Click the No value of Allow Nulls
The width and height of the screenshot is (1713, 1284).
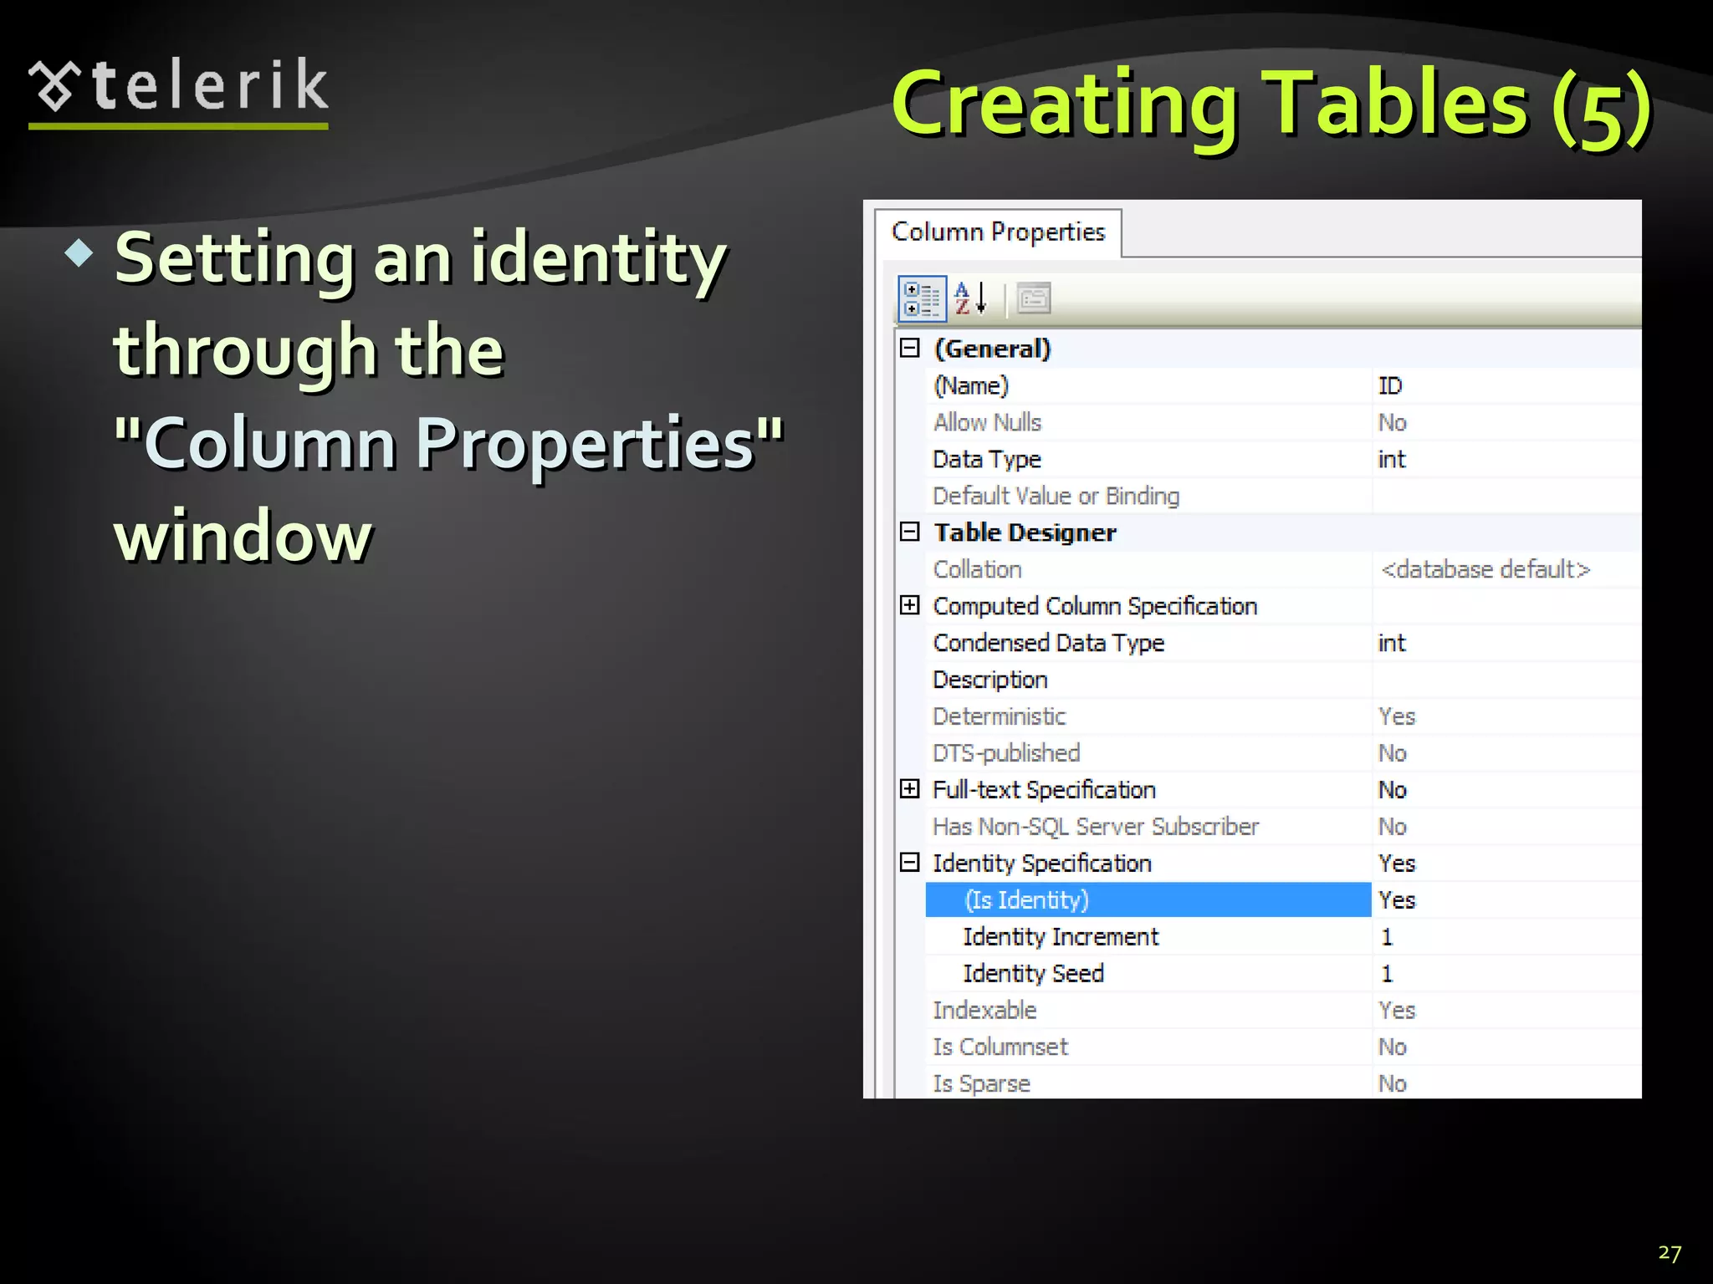tap(1393, 422)
